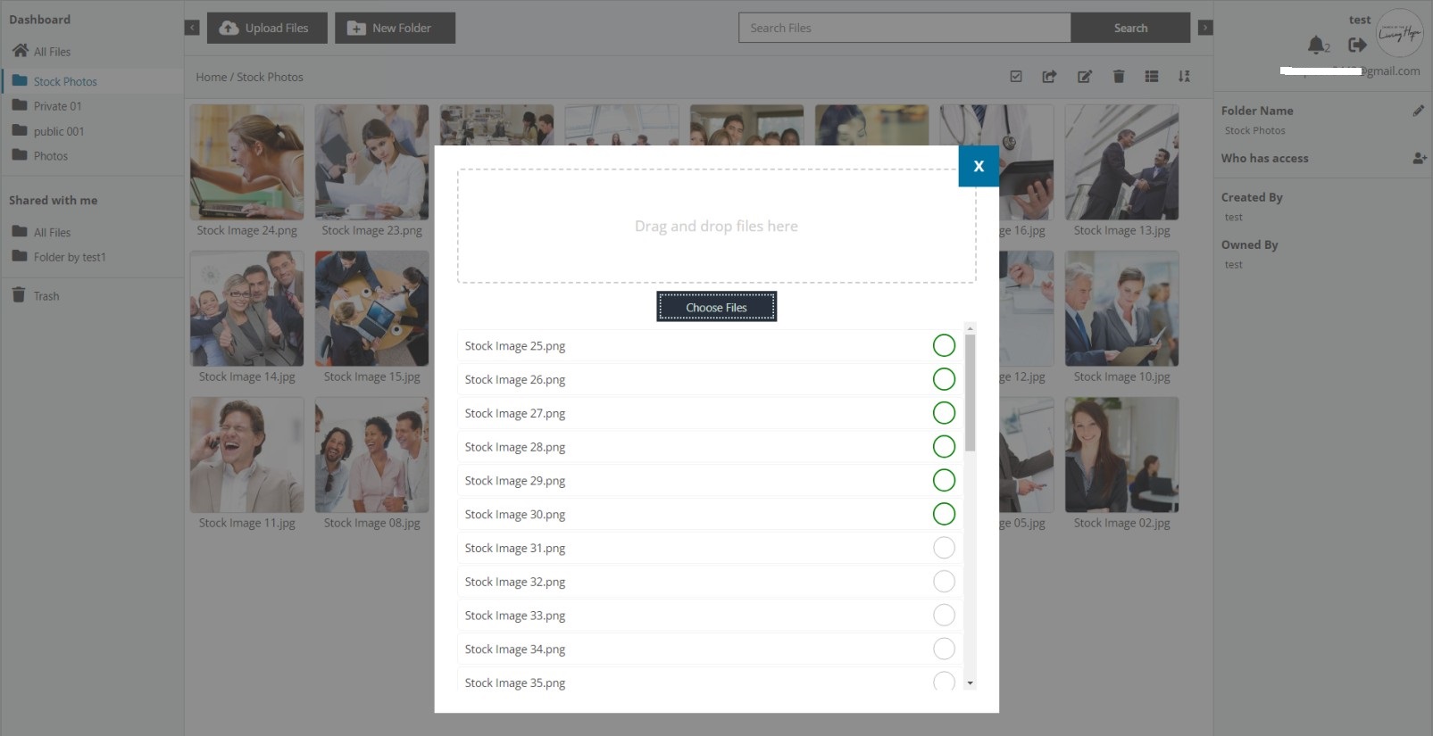The height and width of the screenshot is (736, 1433).
Task: Click the upload list scroll down arrow
Action: 971,683
